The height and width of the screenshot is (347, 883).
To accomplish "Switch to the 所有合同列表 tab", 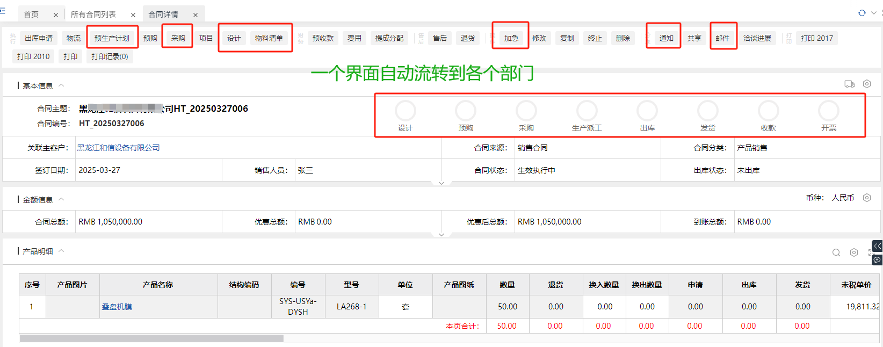I will tap(93, 15).
